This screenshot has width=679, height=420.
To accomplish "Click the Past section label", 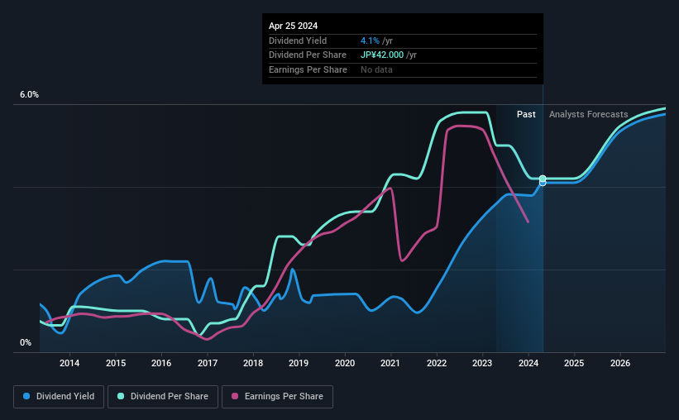I will coord(526,114).
